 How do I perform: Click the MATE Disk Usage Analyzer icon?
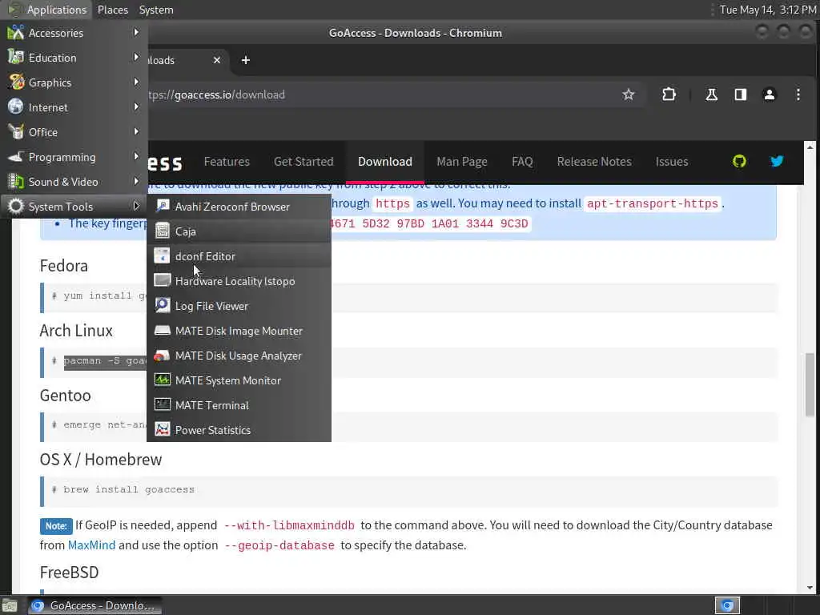[162, 356]
